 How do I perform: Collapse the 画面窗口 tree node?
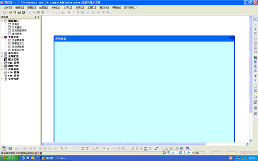pyautogui.click(x=2, y=21)
